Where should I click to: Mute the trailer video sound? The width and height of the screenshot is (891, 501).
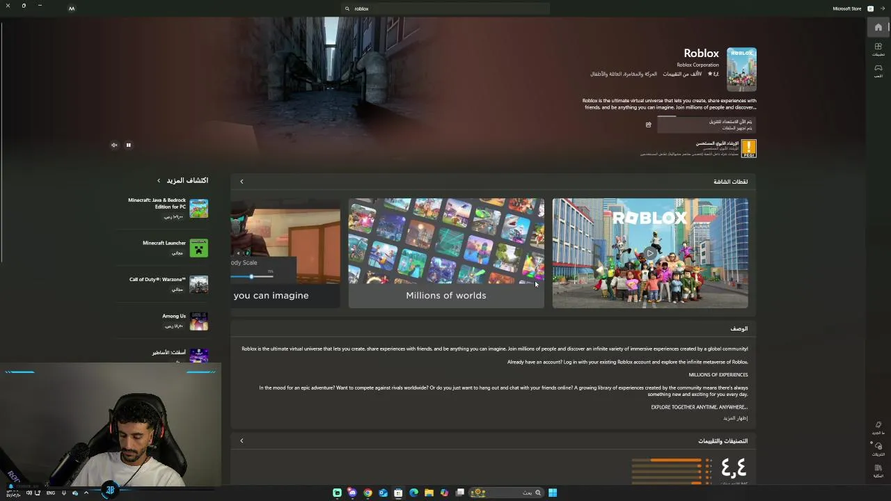coord(114,145)
